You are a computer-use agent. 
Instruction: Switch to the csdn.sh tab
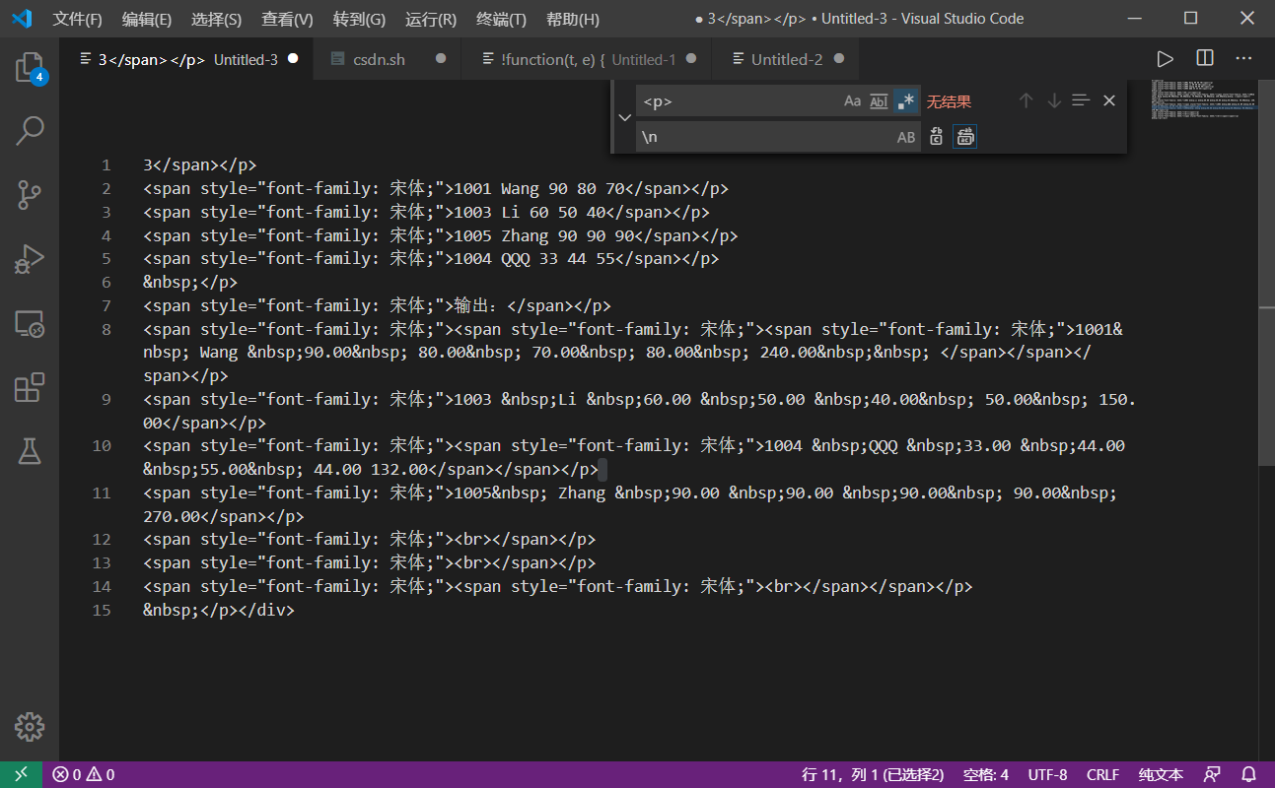coord(387,59)
